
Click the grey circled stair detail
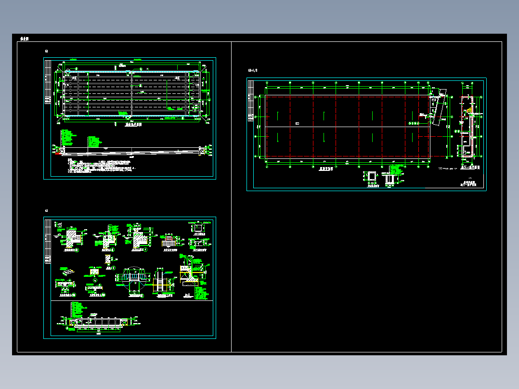tap(134, 280)
